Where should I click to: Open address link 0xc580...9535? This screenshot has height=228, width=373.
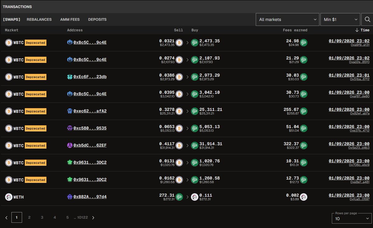[90, 128]
